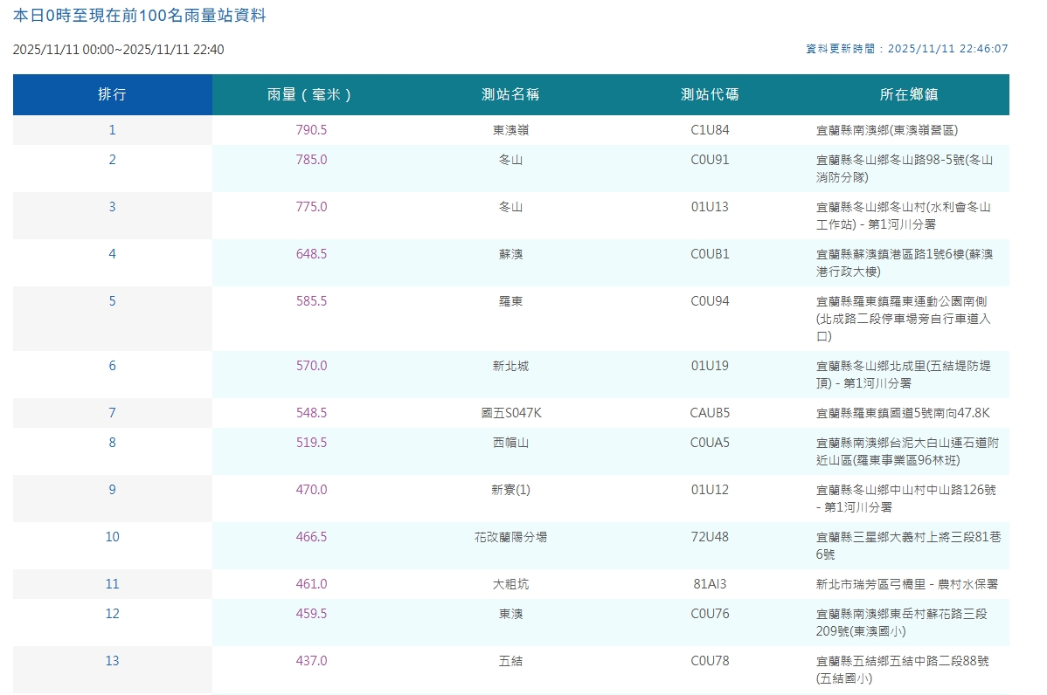Select station code 01U19

click(710, 366)
